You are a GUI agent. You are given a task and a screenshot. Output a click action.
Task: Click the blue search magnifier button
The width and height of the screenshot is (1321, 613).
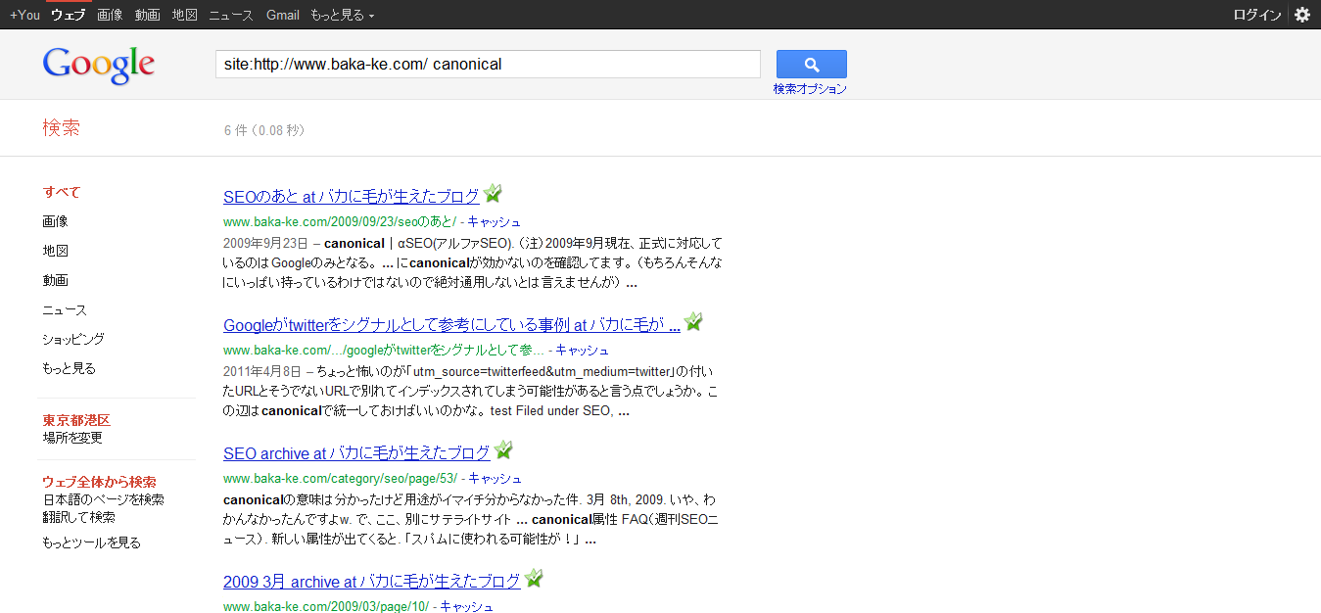[x=811, y=65]
